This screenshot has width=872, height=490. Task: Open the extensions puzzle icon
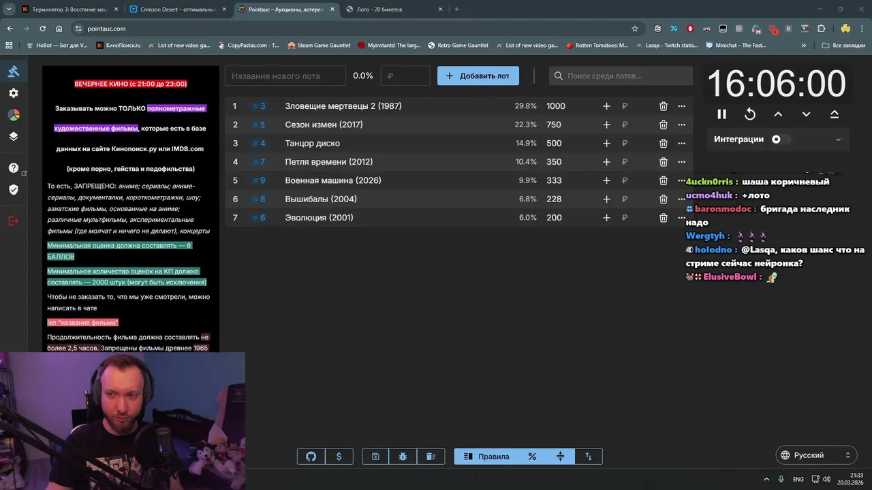coord(821,29)
